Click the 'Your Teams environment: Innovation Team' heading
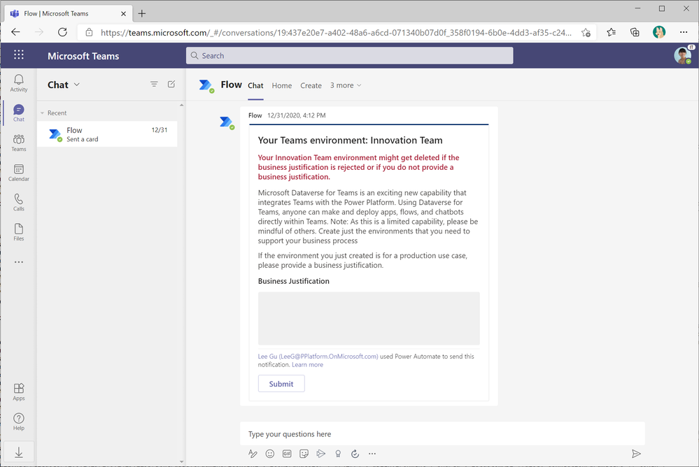699x467 pixels. [x=351, y=141]
